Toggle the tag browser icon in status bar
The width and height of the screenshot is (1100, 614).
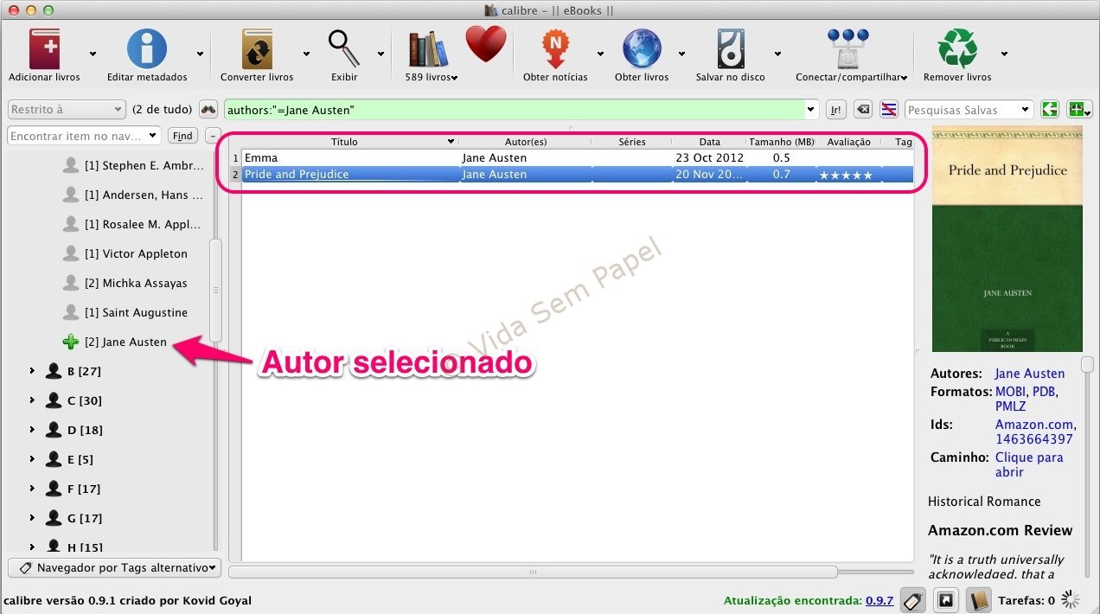click(913, 600)
